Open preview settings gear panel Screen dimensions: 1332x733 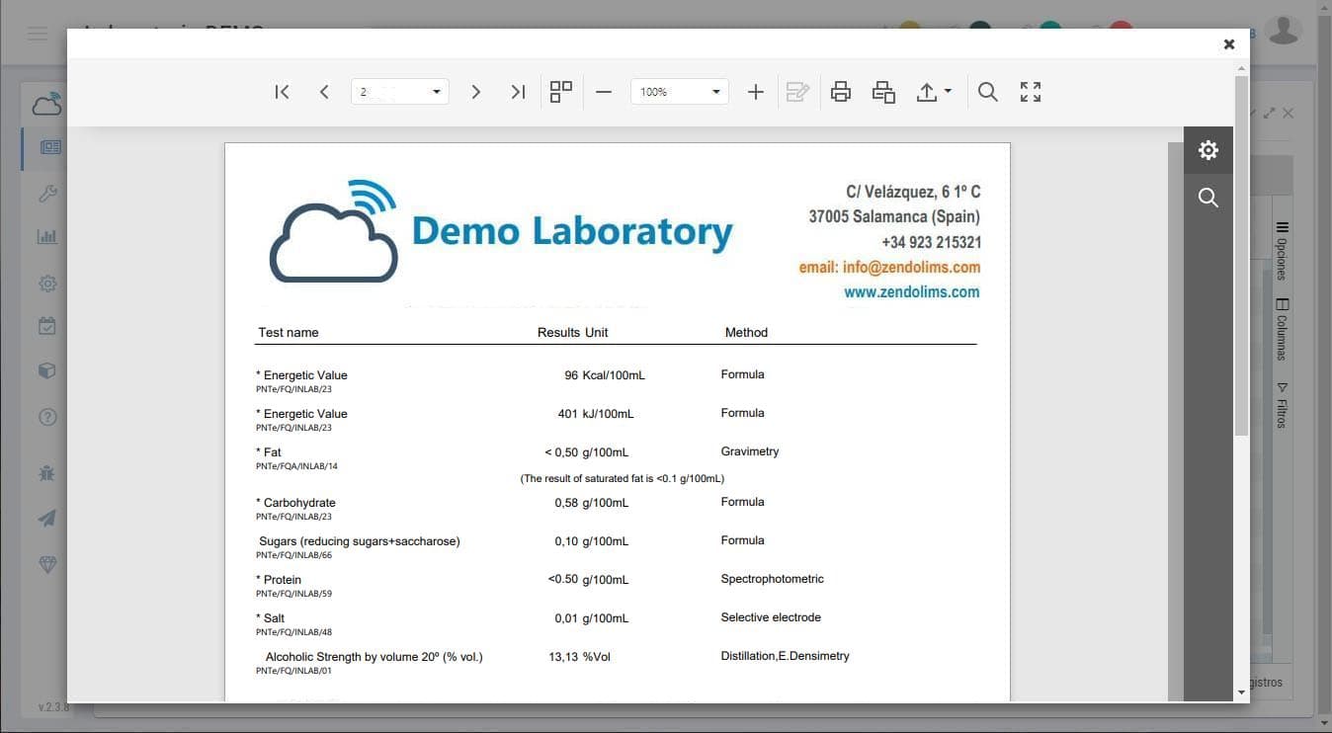(x=1208, y=150)
